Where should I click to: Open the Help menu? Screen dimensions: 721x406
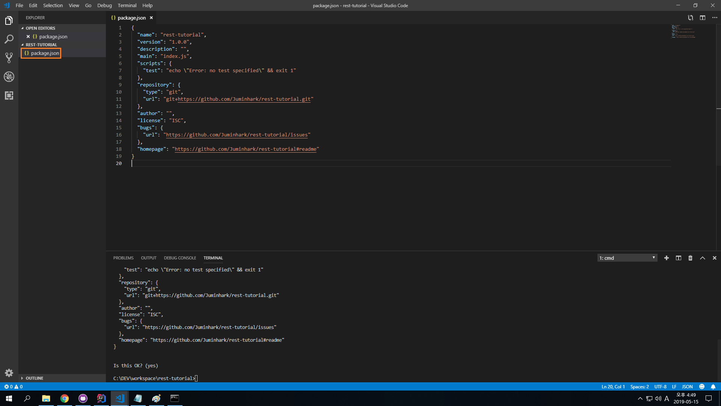148,5
